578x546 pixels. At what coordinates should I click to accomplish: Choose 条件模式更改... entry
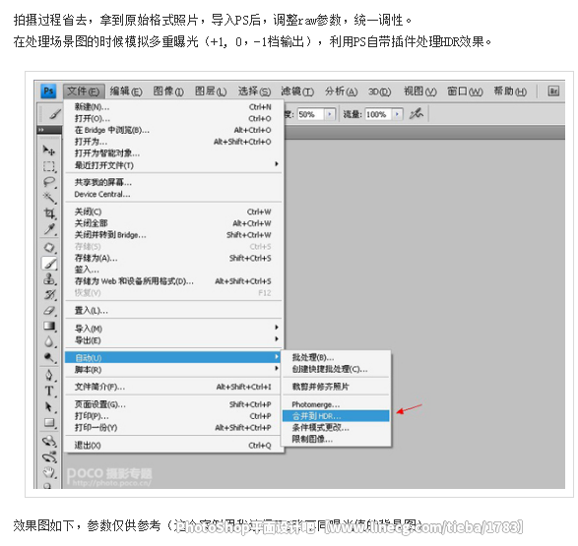336,427
